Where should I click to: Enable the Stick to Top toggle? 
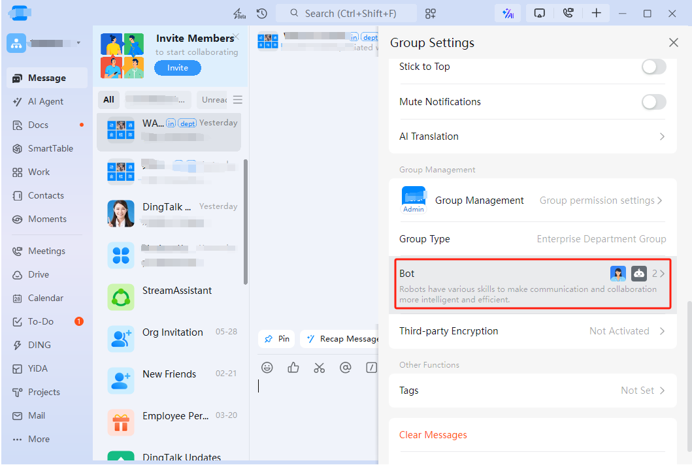tap(653, 67)
